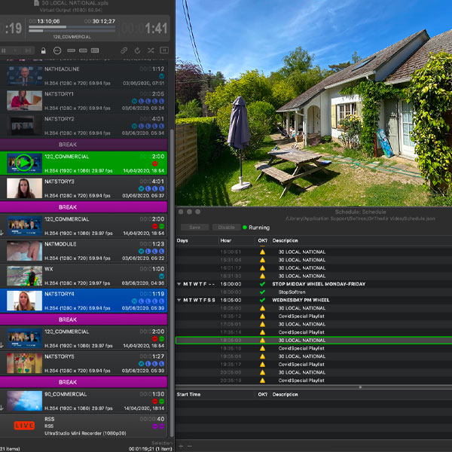Collapse the WEDNESDAY PM WHEEL schedule group
Image resolution: width=452 pixels, height=452 pixels.
[179, 300]
